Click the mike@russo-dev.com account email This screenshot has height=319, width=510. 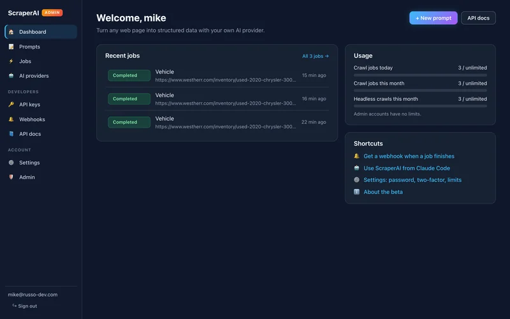coord(33,295)
